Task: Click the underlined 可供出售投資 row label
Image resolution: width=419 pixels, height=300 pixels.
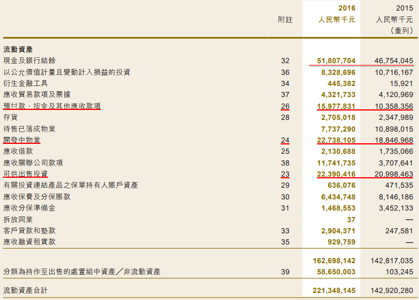Action: point(25,174)
